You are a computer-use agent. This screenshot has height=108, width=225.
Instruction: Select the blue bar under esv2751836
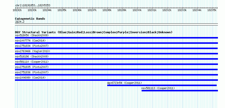116,75
